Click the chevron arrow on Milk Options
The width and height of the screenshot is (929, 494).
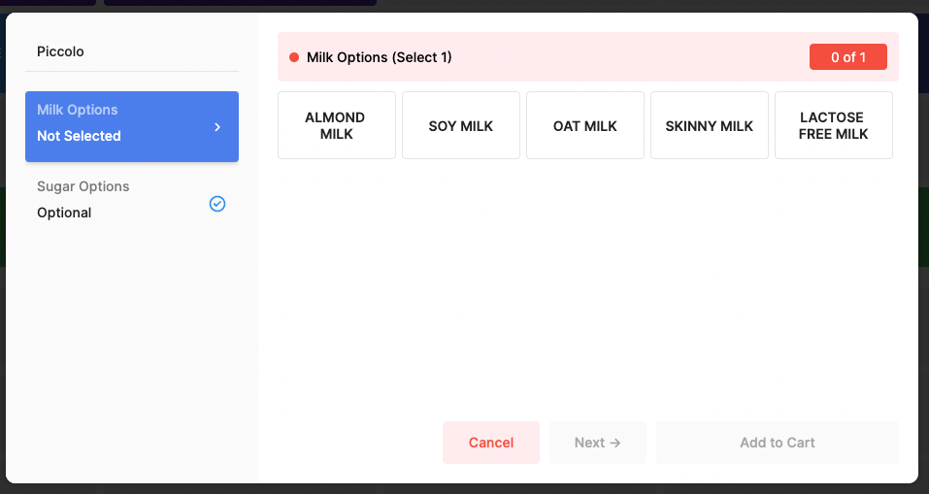(x=217, y=127)
